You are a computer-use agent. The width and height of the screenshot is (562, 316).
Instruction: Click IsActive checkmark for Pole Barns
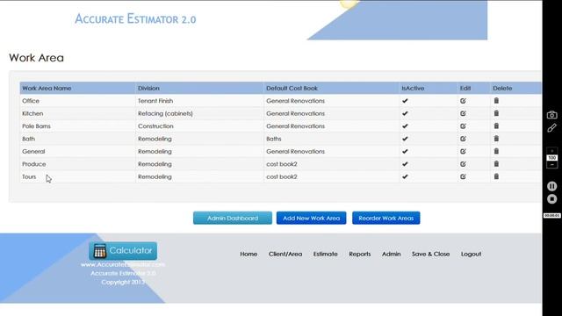pyautogui.click(x=405, y=126)
